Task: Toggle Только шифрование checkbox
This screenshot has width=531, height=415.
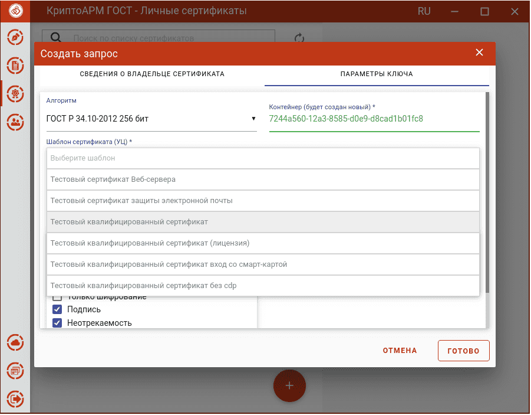Action: pos(57,298)
